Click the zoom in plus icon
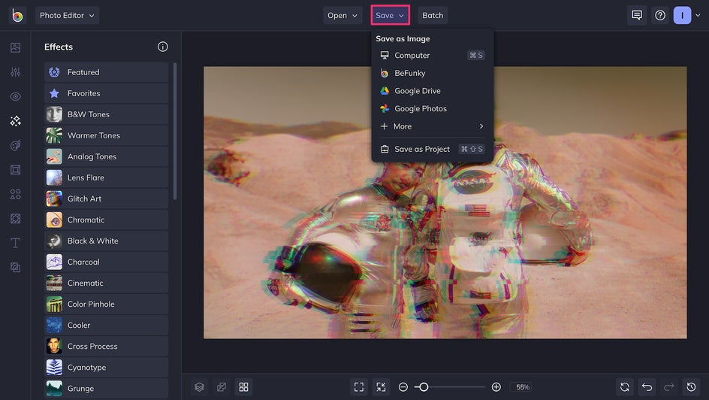Image resolution: width=709 pixels, height=400 pixels. pos(496,387)
